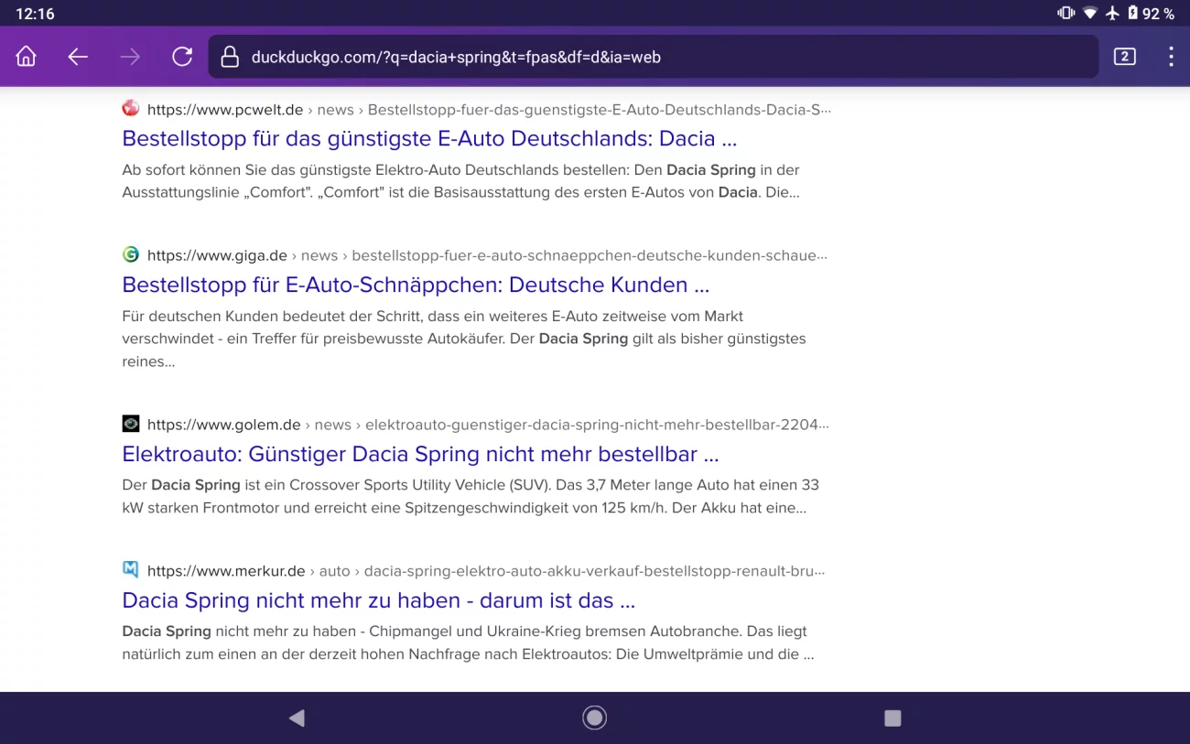Screen dimensions: 1190x744
Task: Open the tabs counter showing 2
Action: (1125, 57)
